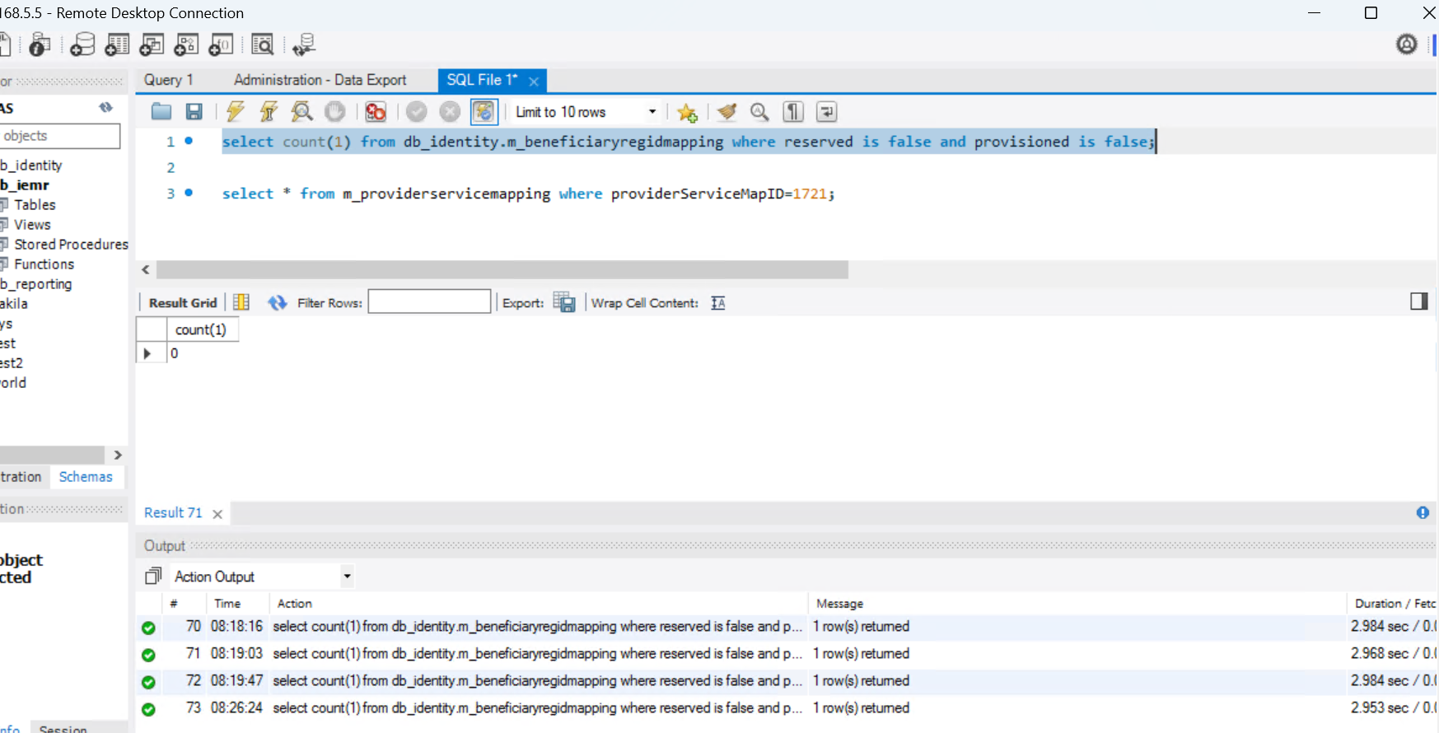Click the Commit transaction checkmark icon
The height and width of the screenshot is (733, 1439).
417,112
